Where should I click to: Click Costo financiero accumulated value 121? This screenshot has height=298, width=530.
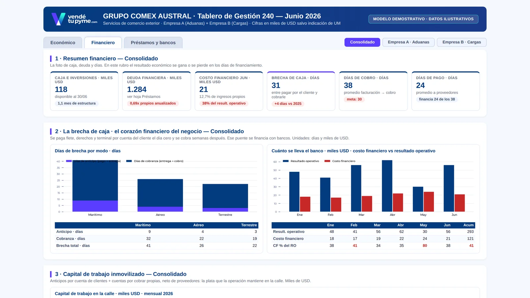point(470,239)
